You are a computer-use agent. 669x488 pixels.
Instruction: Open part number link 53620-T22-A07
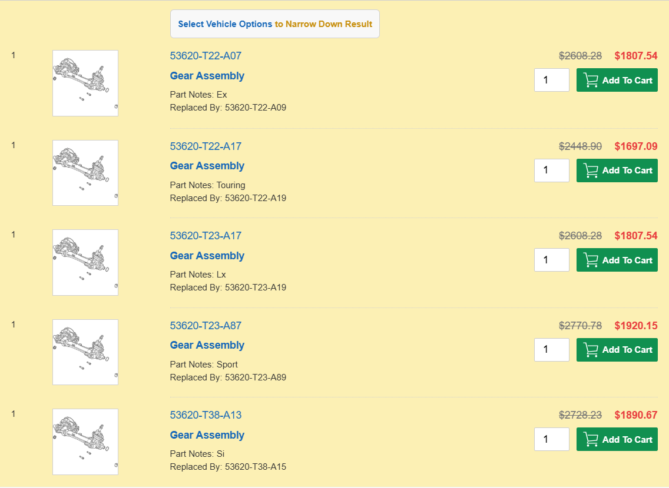coord(206,56)
